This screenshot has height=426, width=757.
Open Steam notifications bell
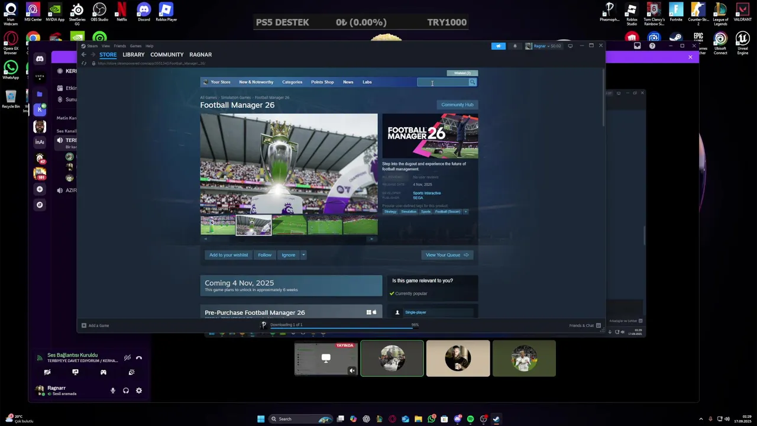pos(515,46)
